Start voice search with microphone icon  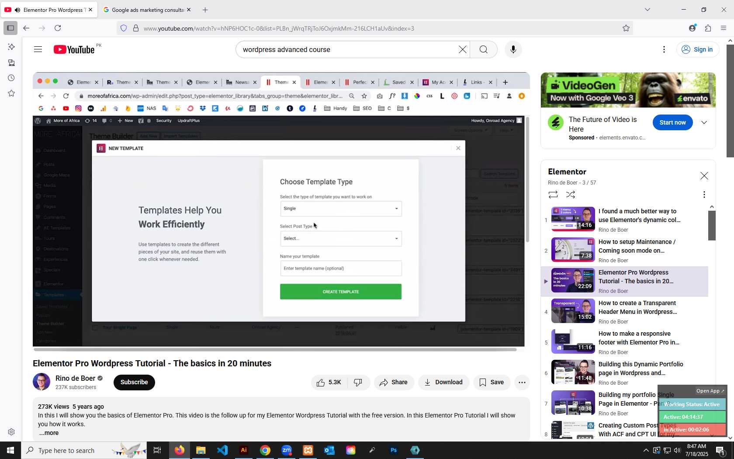pyautogui.click(x=513, y=49)
